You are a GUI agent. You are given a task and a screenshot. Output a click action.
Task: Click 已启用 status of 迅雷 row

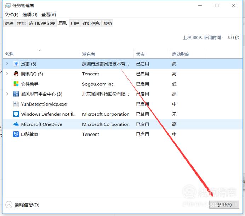tap(142, 64)
